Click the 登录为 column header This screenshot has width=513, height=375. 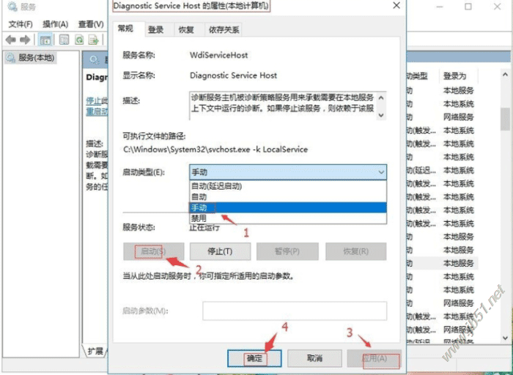(454, 76)
